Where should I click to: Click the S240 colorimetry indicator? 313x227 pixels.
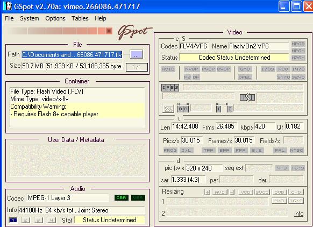coord(298,77)
